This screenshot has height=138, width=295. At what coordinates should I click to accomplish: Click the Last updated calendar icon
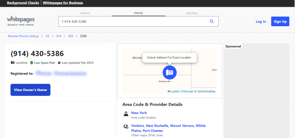pos(59,63)
